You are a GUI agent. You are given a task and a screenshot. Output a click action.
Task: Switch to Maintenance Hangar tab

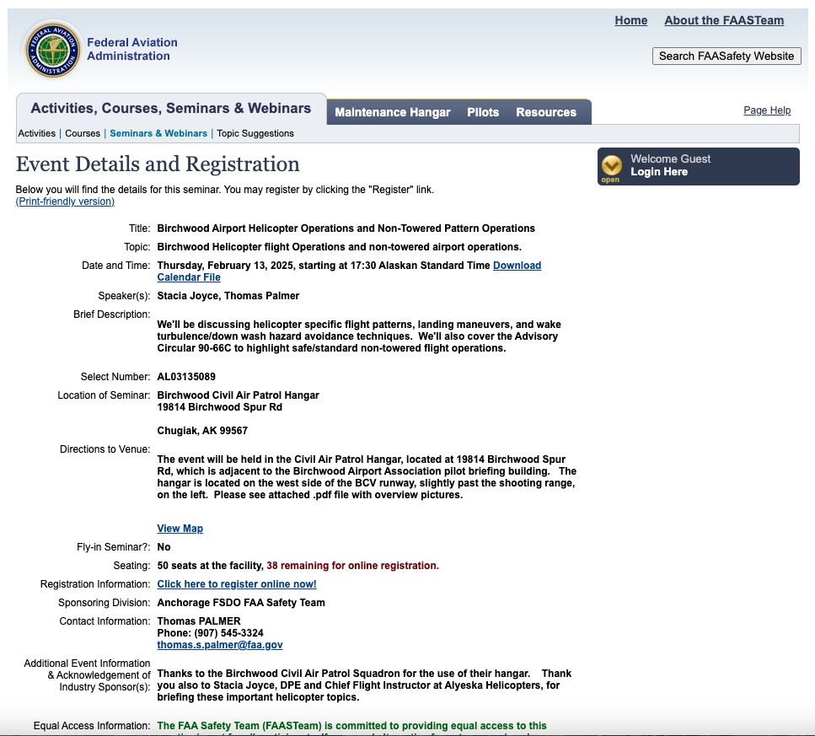(393, 112)
